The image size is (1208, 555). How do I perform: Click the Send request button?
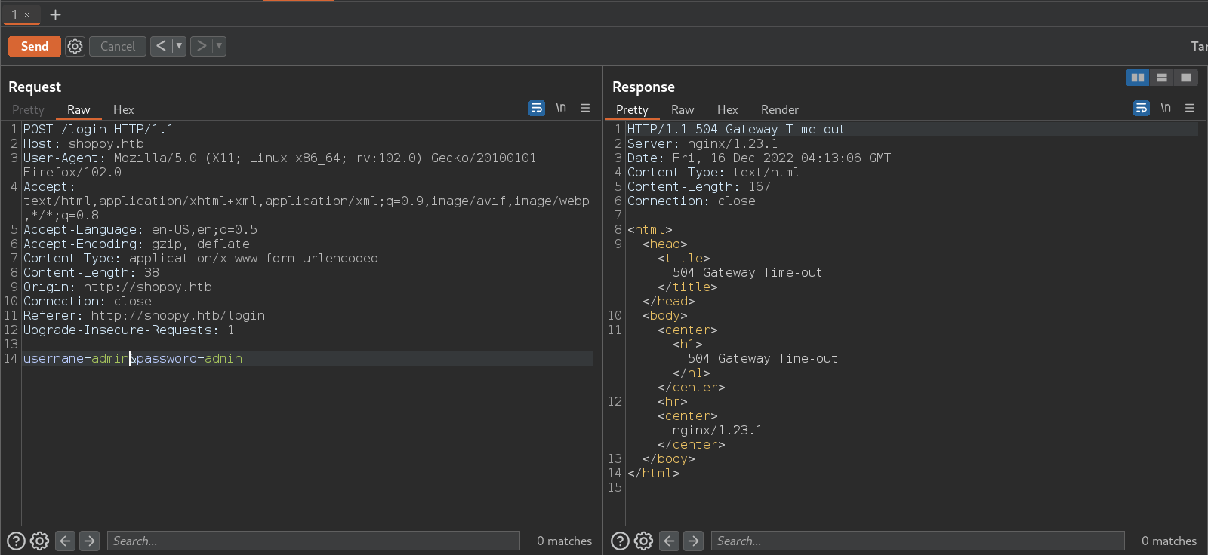(x=34, y=46)
